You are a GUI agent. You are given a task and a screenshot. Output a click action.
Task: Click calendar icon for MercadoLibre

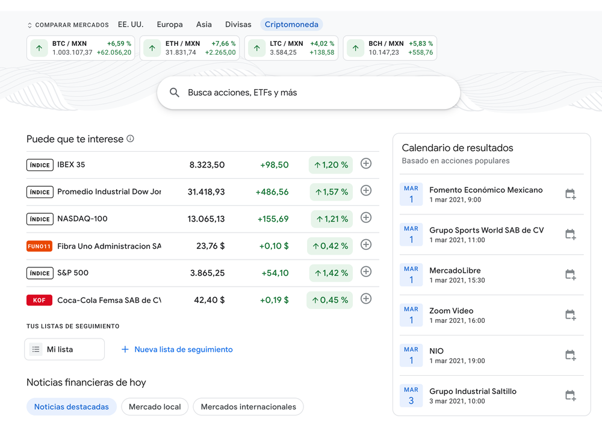pos(571,275)
